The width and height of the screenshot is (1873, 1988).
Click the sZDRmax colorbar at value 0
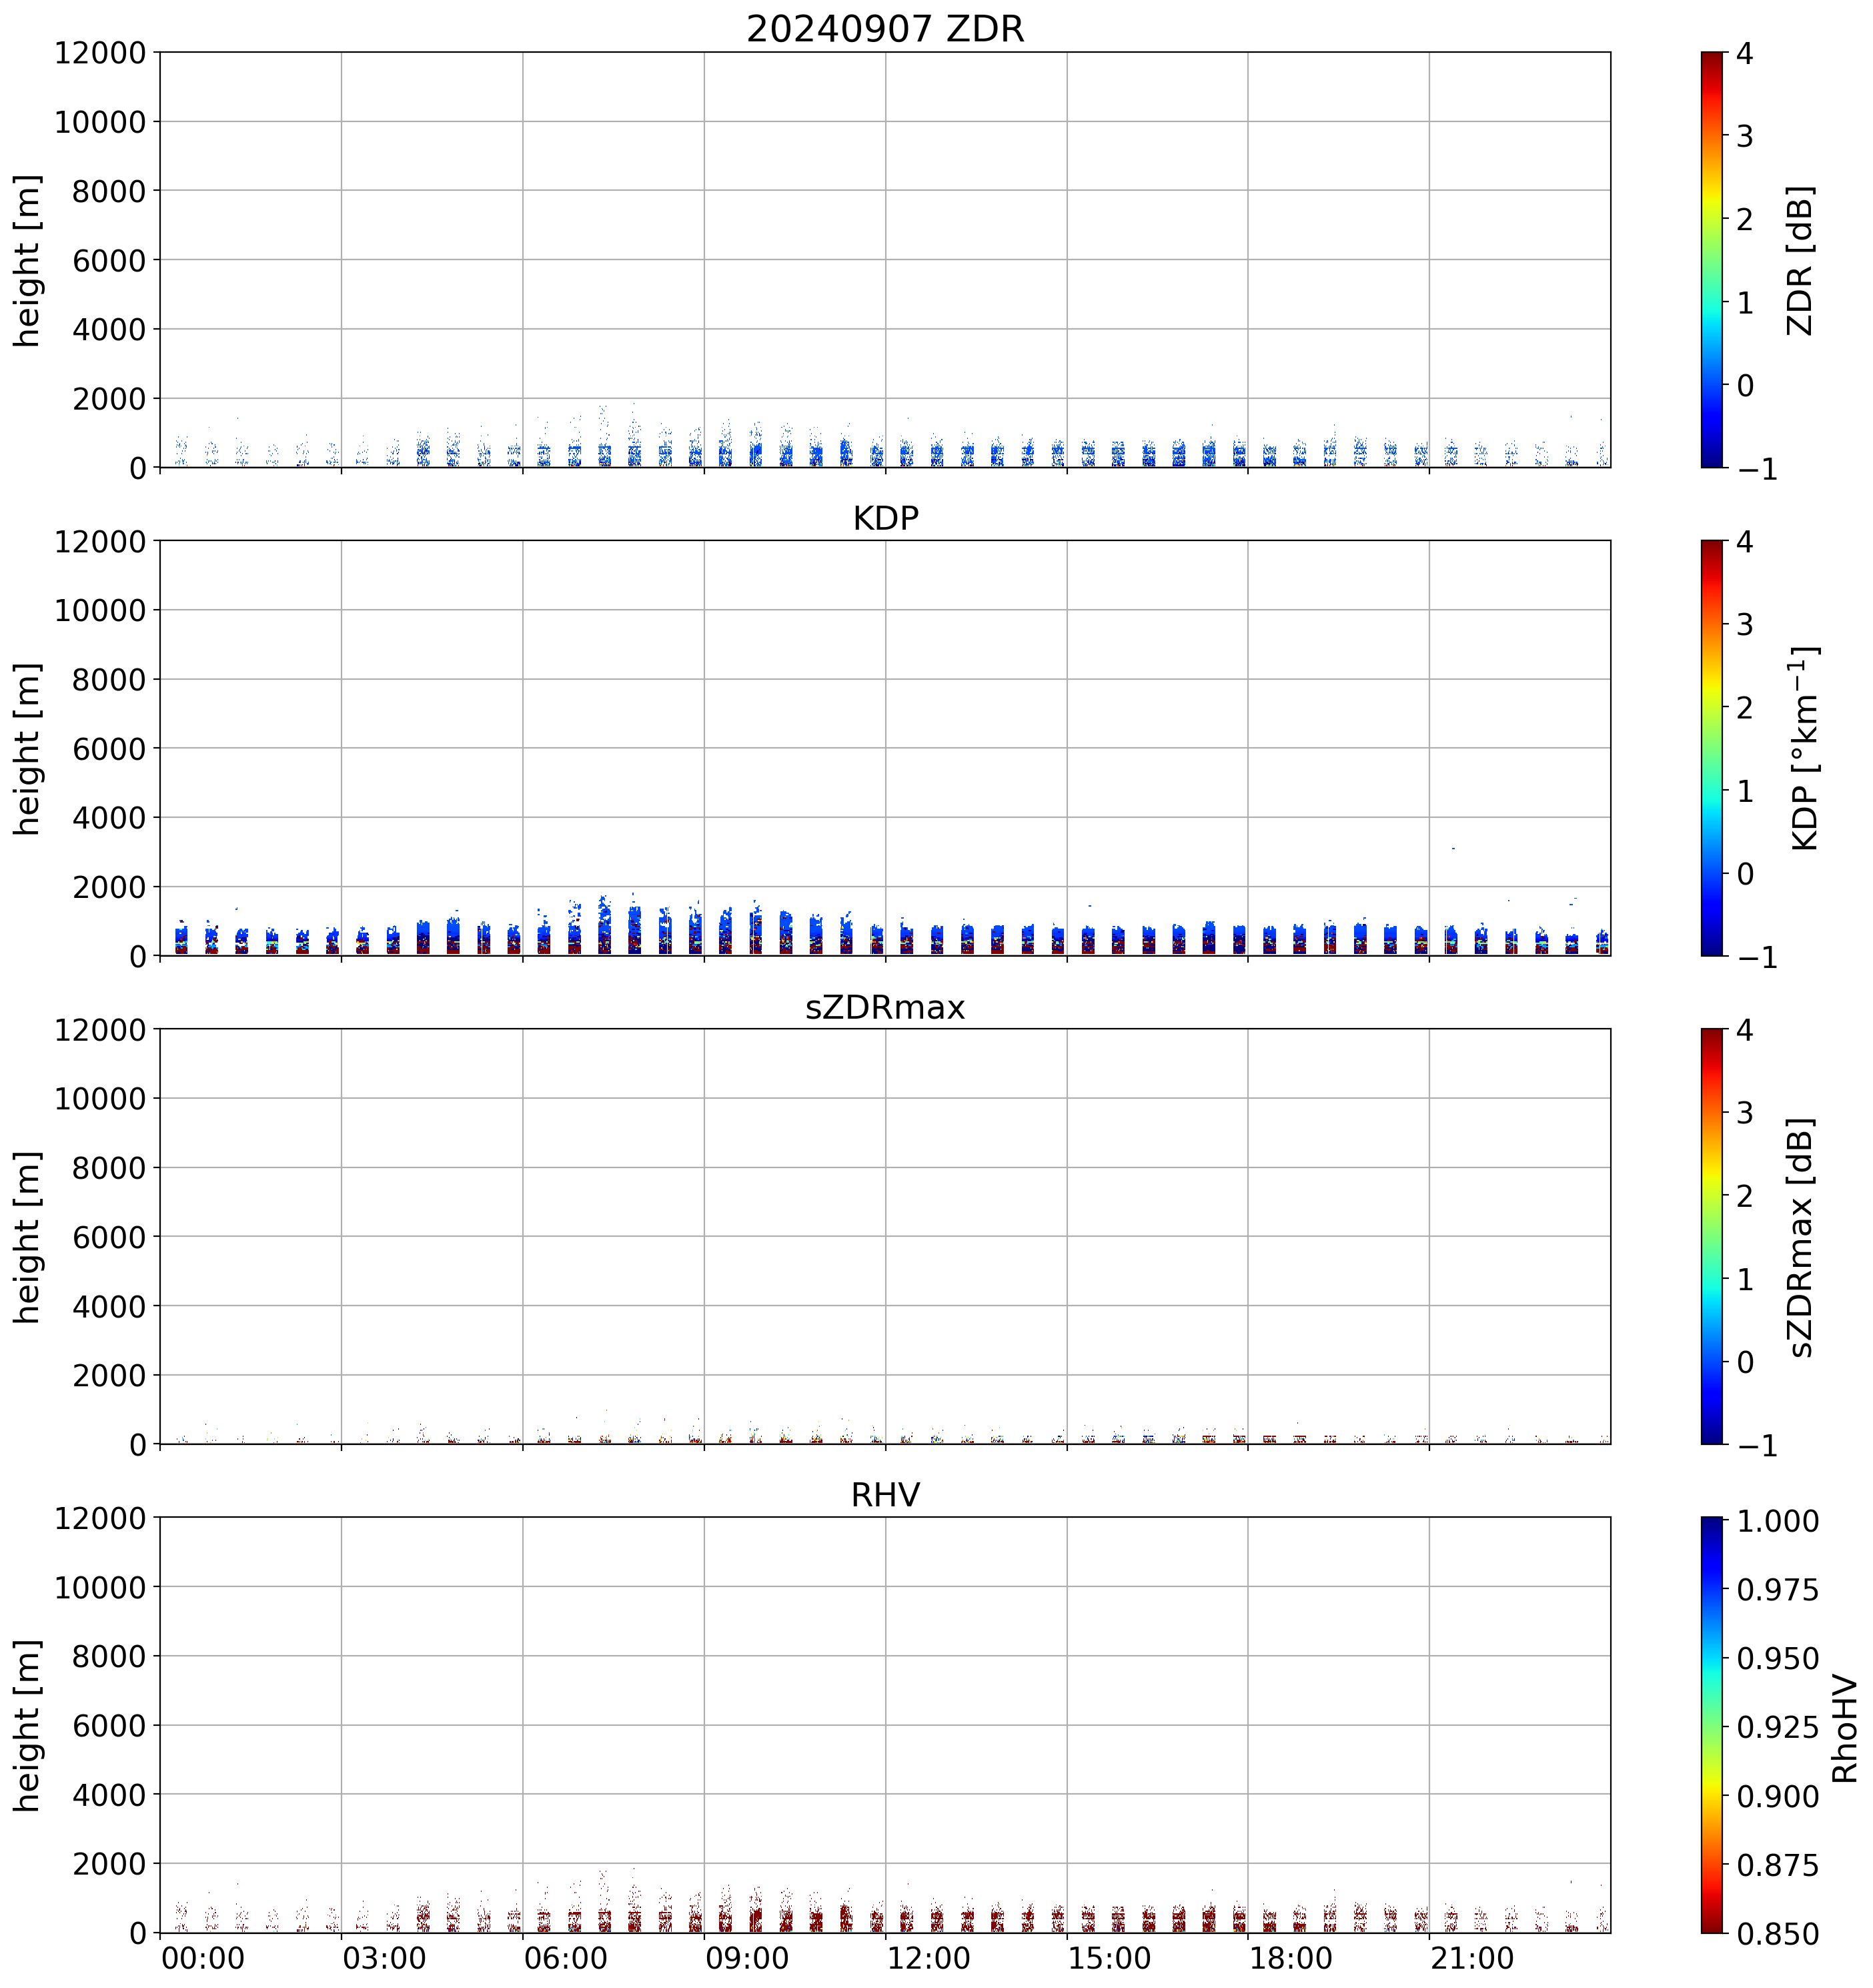1712,1361
